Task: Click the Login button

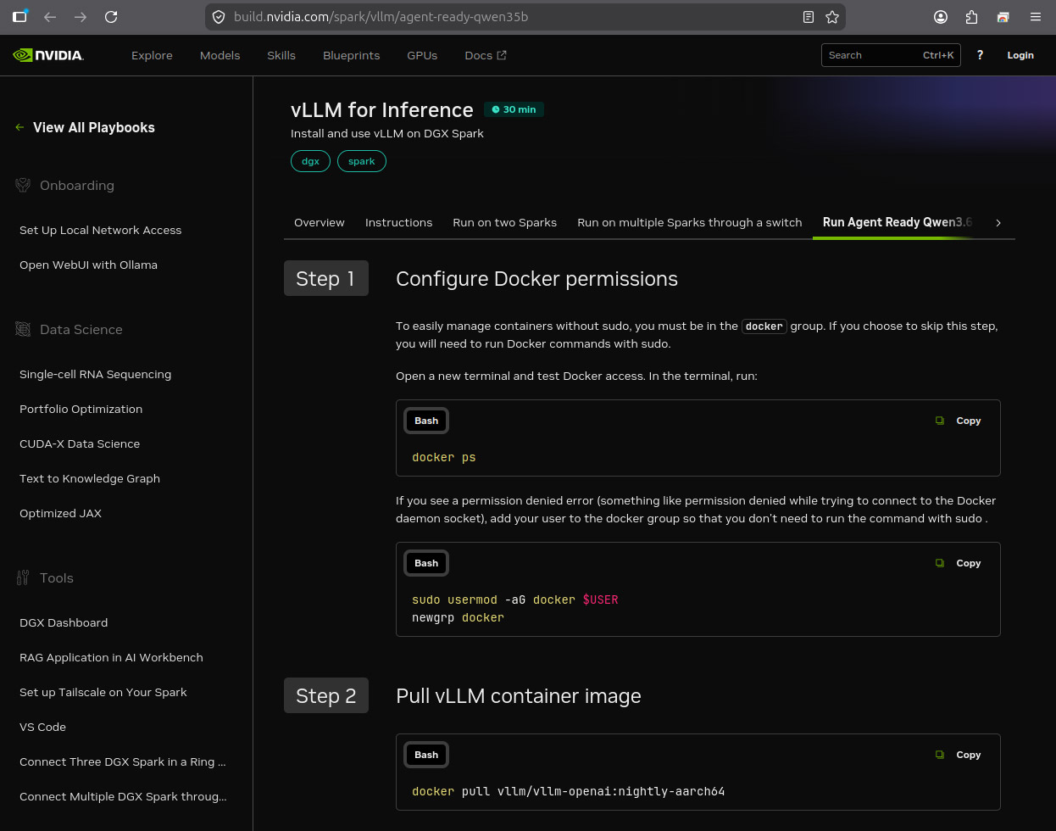Action: pyautogui.click(x=1020, y=55)
